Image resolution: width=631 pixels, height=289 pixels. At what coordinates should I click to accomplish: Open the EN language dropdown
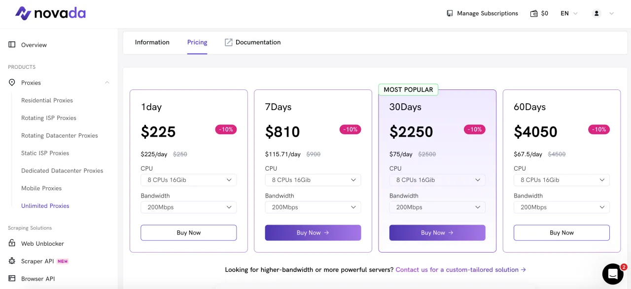pyautogui.click(x=569, y=13)
